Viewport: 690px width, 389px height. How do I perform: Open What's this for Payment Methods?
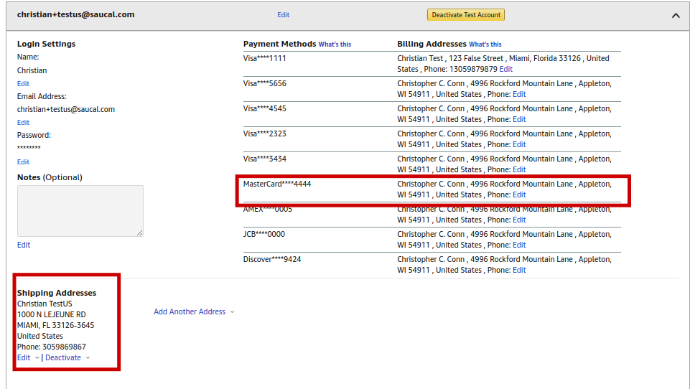tap(335, 44)
